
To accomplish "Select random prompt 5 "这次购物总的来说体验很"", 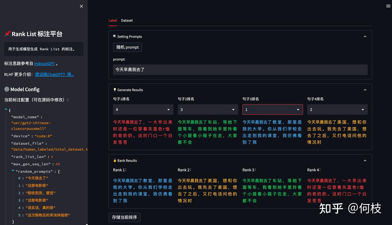I will 44,215.
